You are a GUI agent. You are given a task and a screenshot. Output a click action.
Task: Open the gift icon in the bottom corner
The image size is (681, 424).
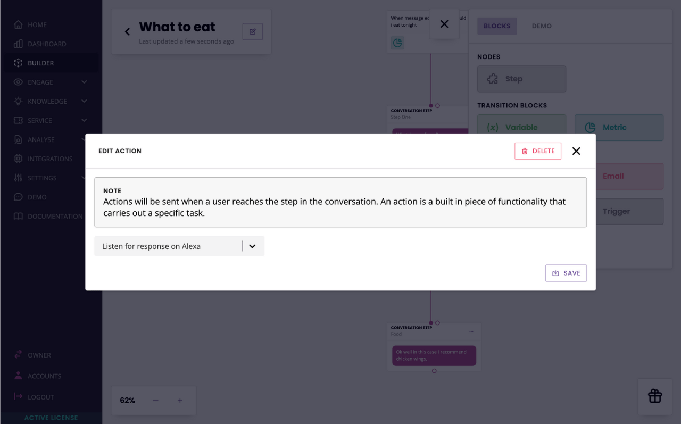click(x=654, y=396)
